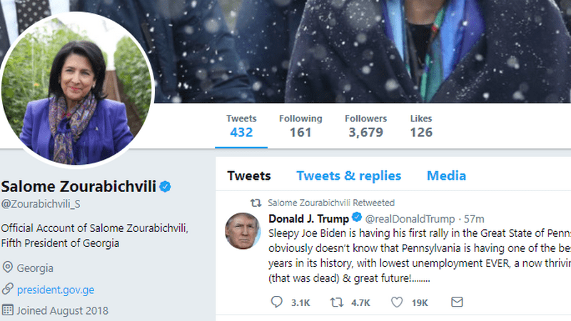This screenshot has width=571, height=321.
Task: Click the calendar icon beside Joined August 2018
Action: 8,310
